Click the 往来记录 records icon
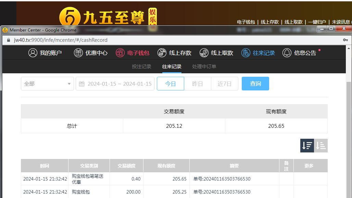 click(246, 53)
